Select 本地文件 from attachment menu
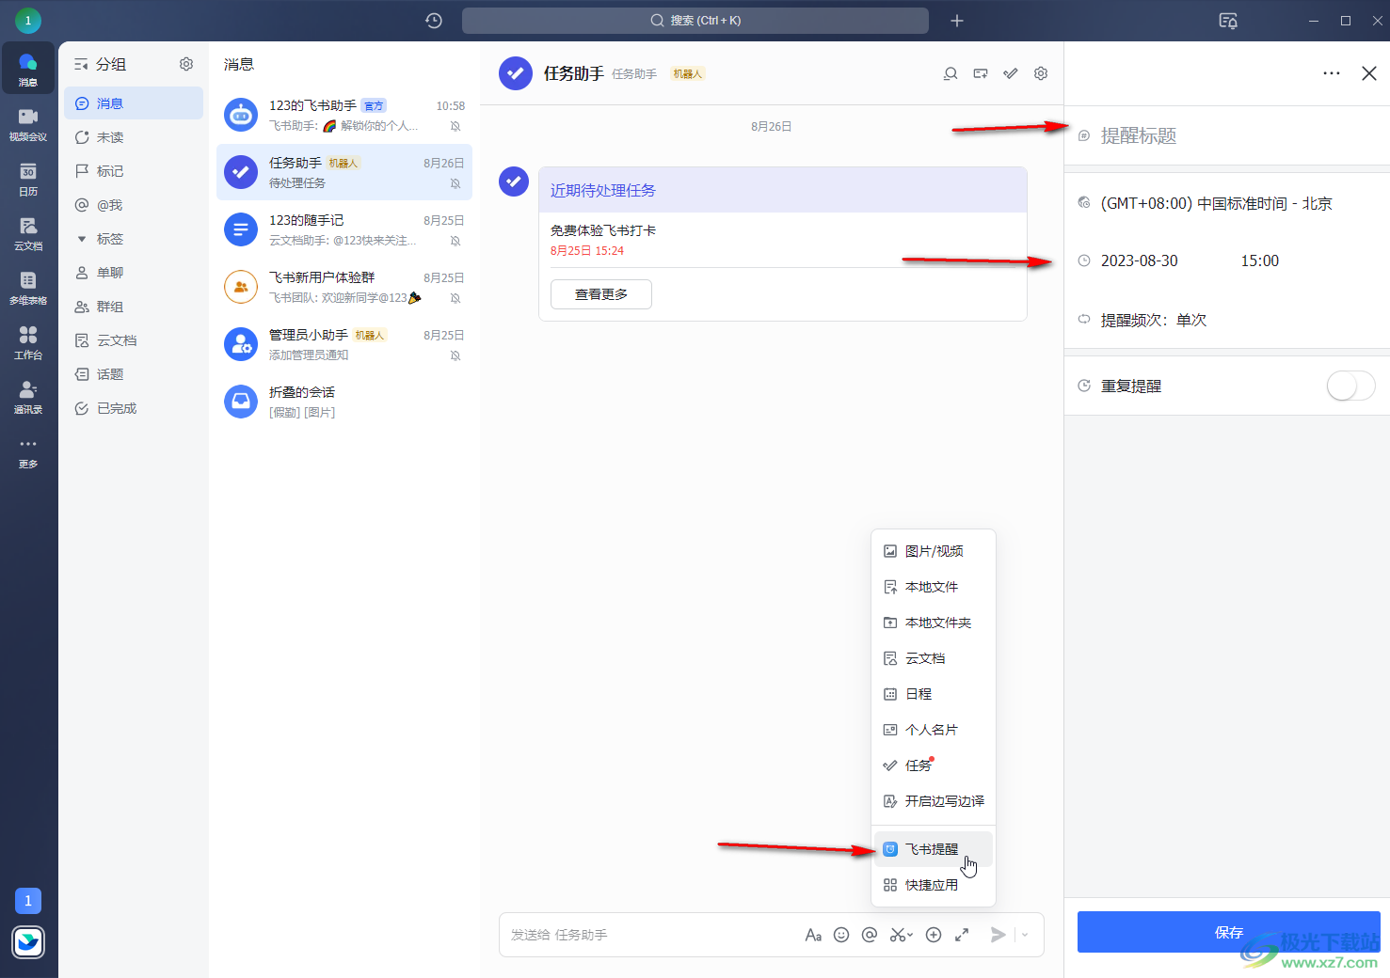The width and height of the screenshot is (1390, 978). [934, 587]
